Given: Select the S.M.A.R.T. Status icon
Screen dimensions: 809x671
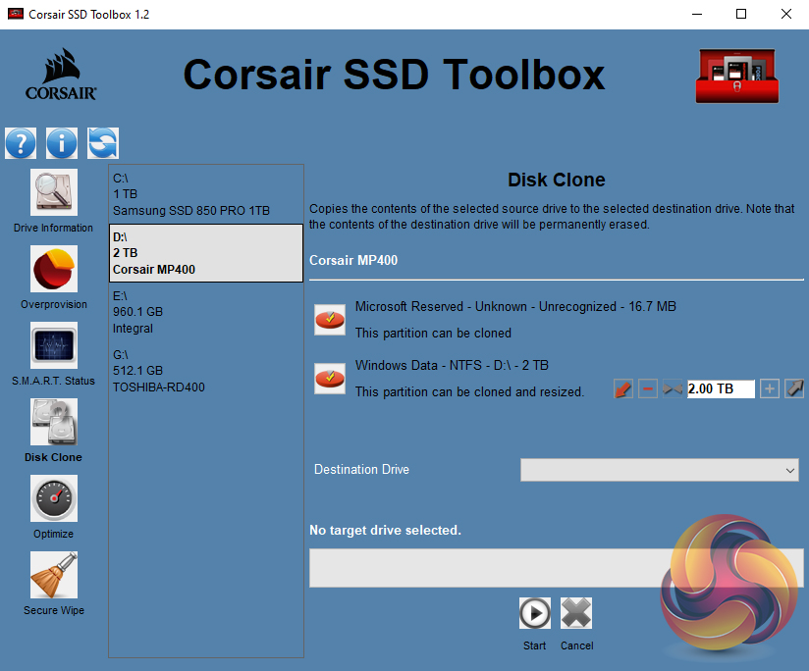Looking at the screenshot, I should 53,346.
